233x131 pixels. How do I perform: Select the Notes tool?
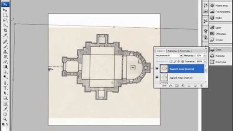click(5, 104)
